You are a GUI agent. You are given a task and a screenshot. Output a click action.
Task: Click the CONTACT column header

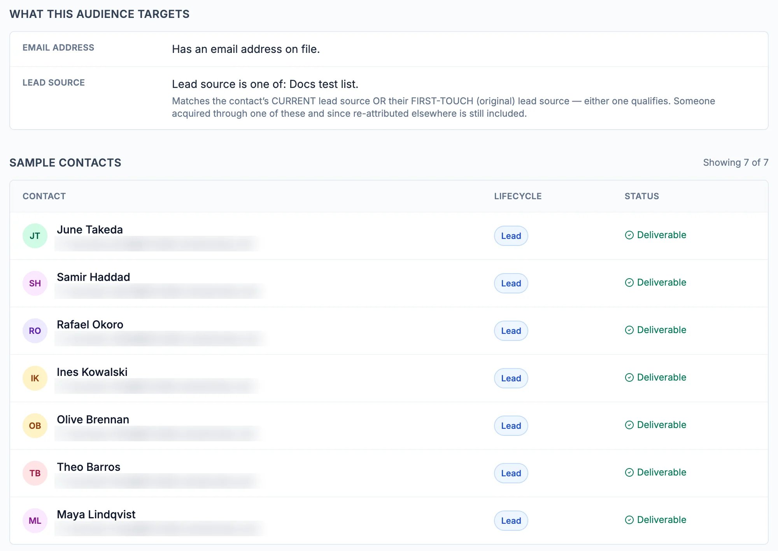click(44, 196)
